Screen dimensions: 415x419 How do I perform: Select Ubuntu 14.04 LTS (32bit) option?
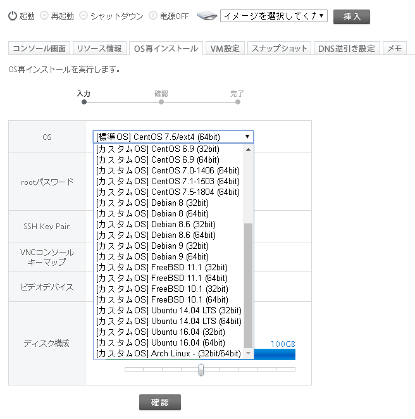click(x=168, y=310)
